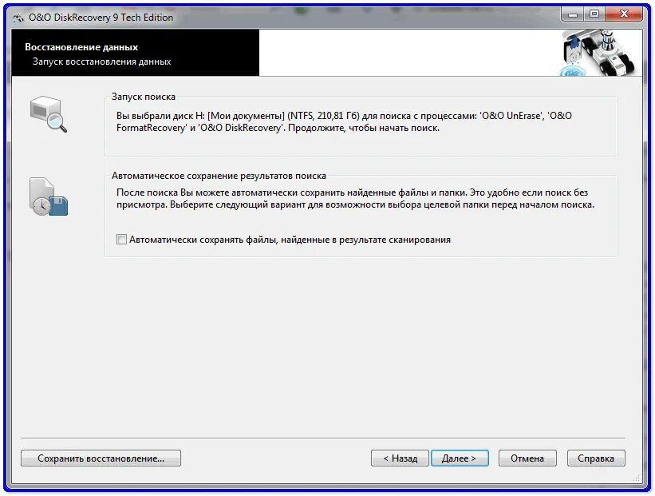
Task: Minimize the O&O DiskRecovery window
Action: (x=573, y=15)
